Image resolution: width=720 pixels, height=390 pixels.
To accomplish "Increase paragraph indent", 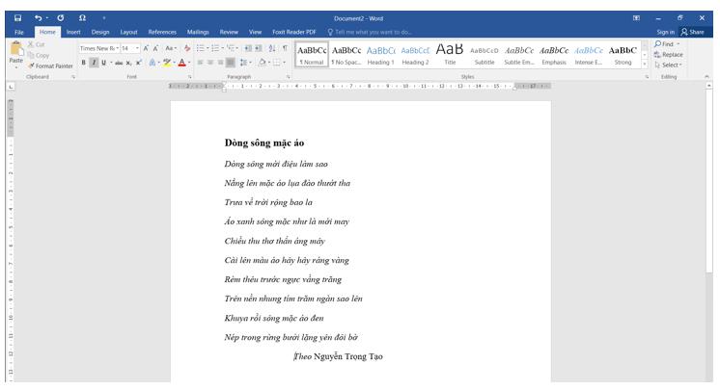I will pos(259,48).
